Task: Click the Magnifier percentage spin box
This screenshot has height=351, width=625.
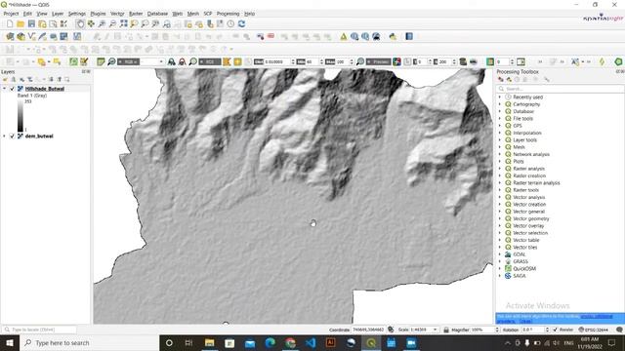Action: pyautogui.click(x=484, y=330)
